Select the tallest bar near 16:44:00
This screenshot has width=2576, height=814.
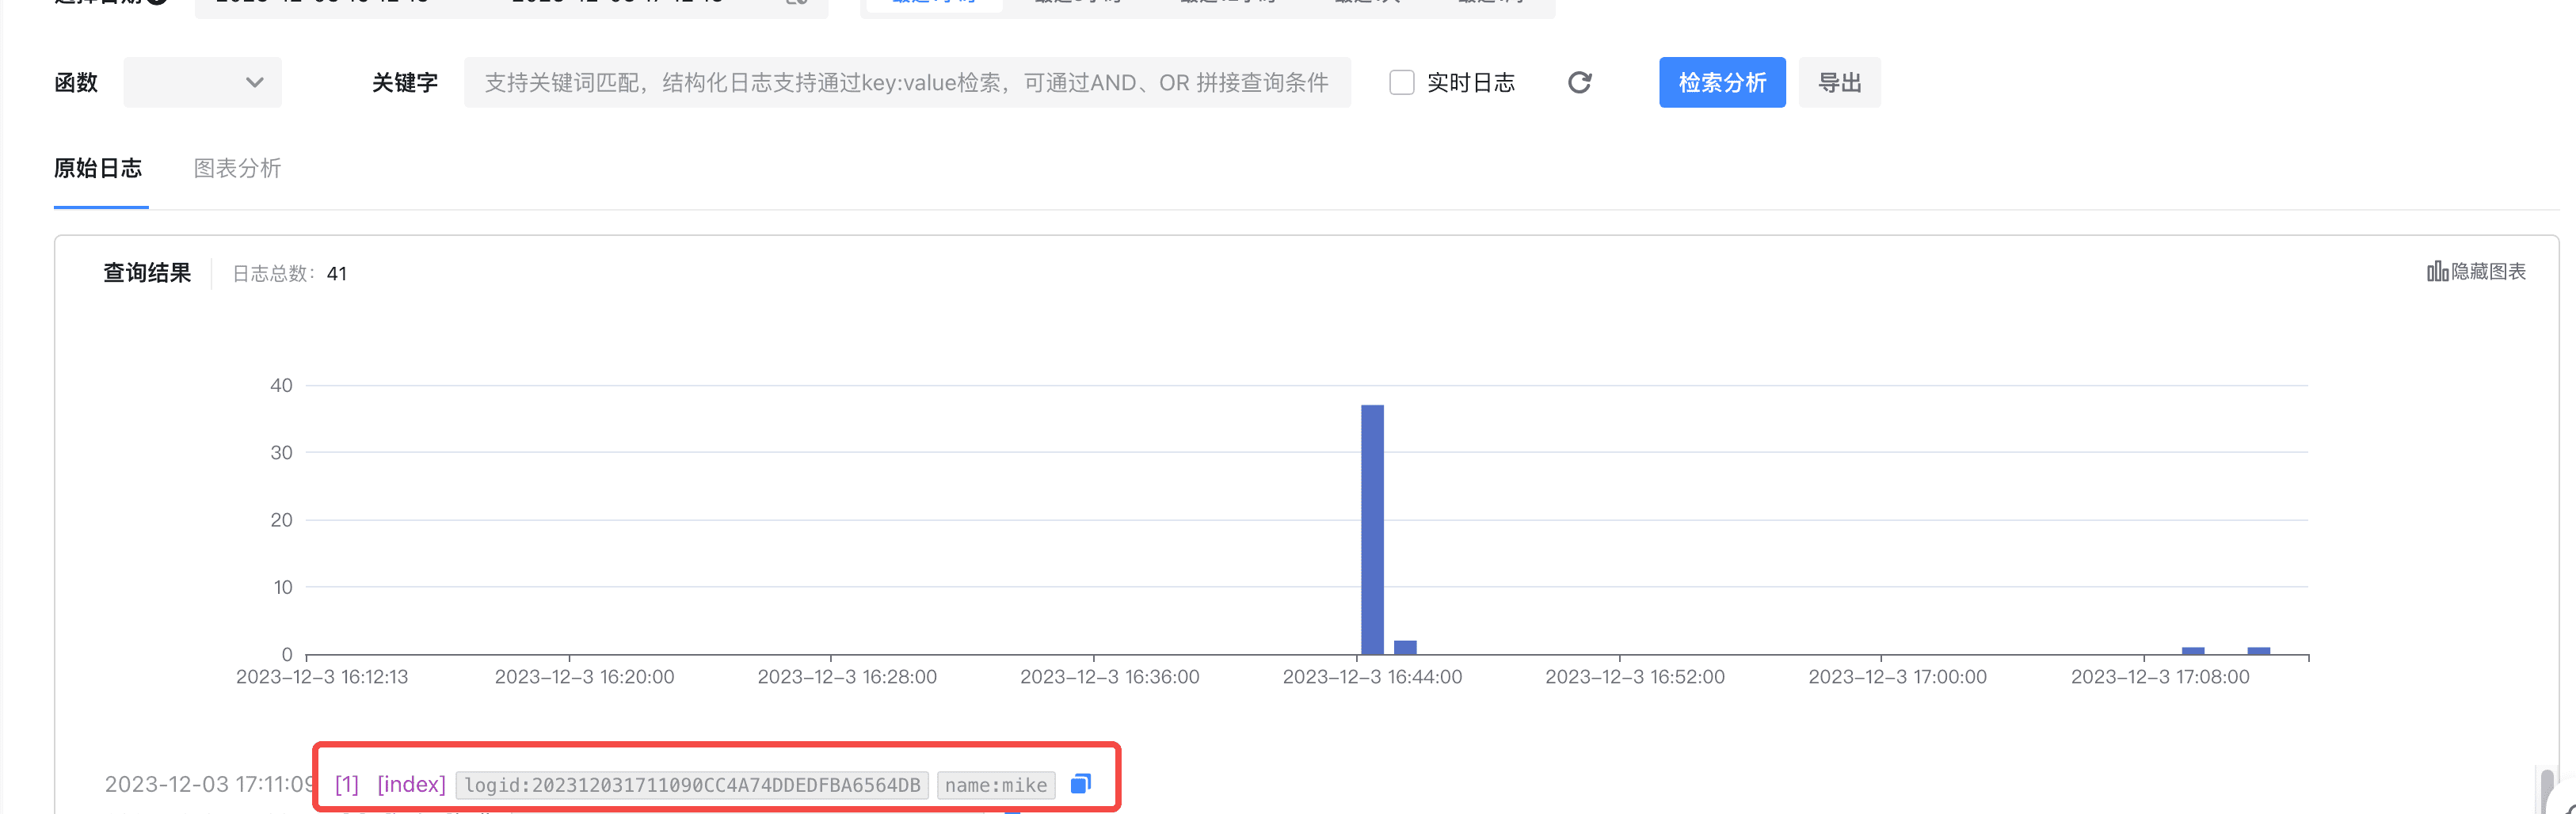(x=1372, y=530)
